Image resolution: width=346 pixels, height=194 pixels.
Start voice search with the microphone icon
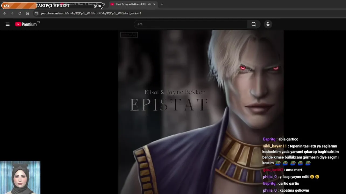[x=268, y=24]
